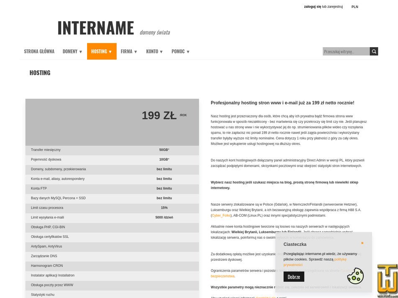This screenshot has width=398, height=298.
Task: Open the POMOC dropdown menu
Action: pyautogui.click(x=180, y=51)
